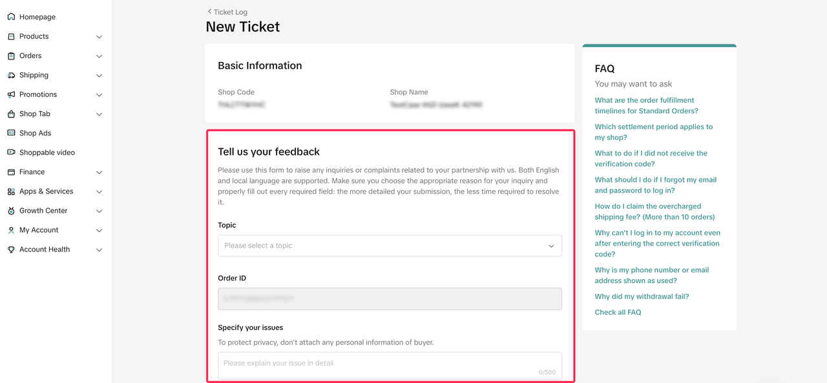Go back to Ticket Log
This screenshot has height=383, width=827.
(x=227, y=12)
